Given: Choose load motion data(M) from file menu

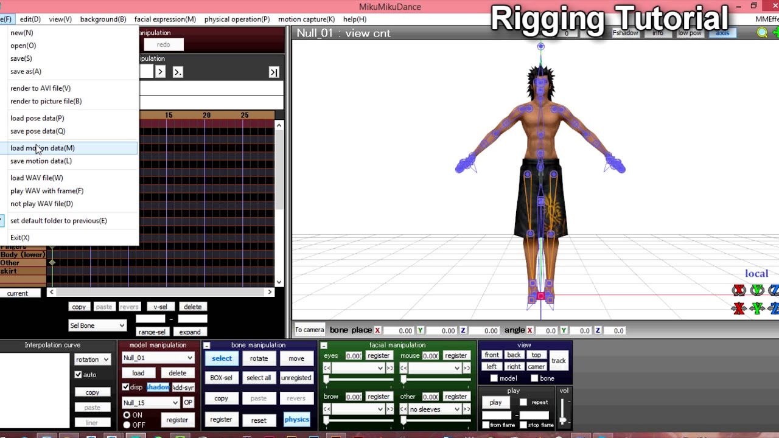Looking at the screenshot, I should click(x=70, y=148).
